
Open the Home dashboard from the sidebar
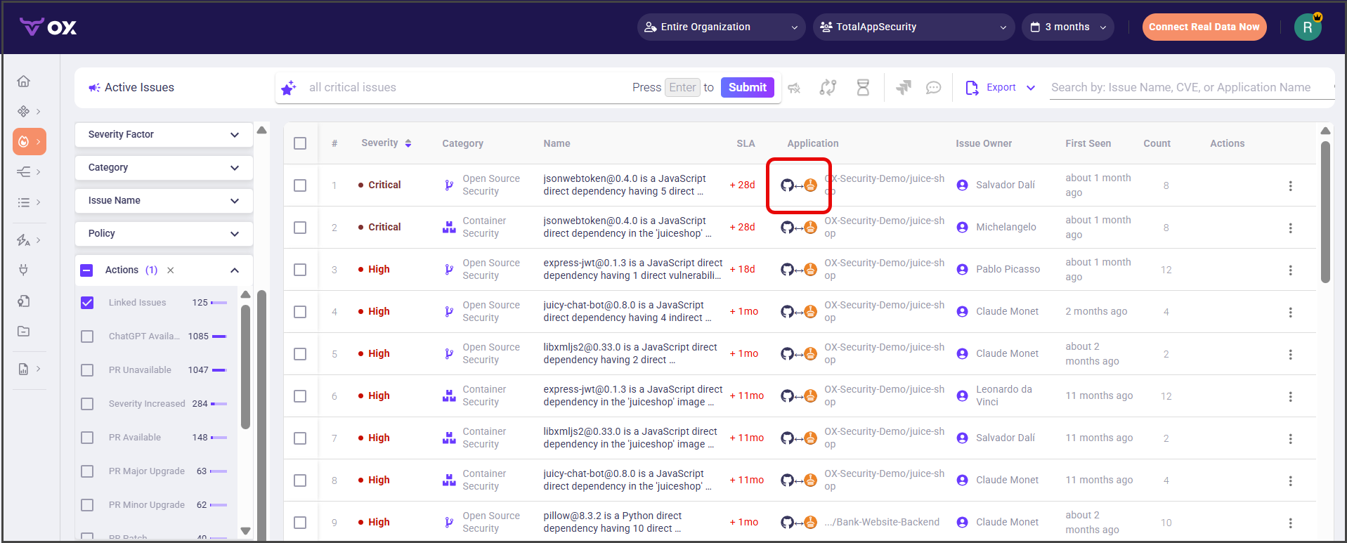(23, 81)
